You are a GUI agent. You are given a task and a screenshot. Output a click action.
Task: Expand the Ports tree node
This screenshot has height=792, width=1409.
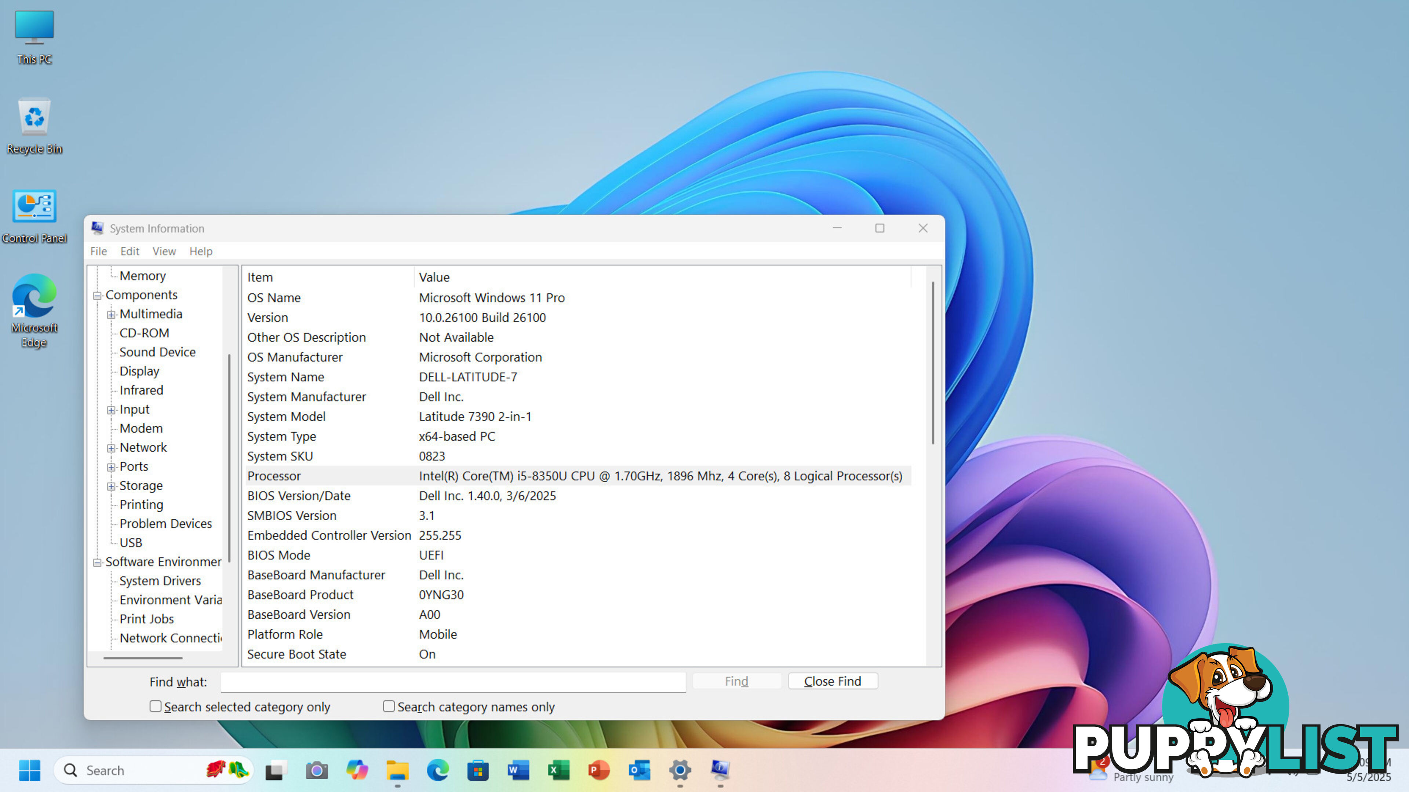coord(111,467)
